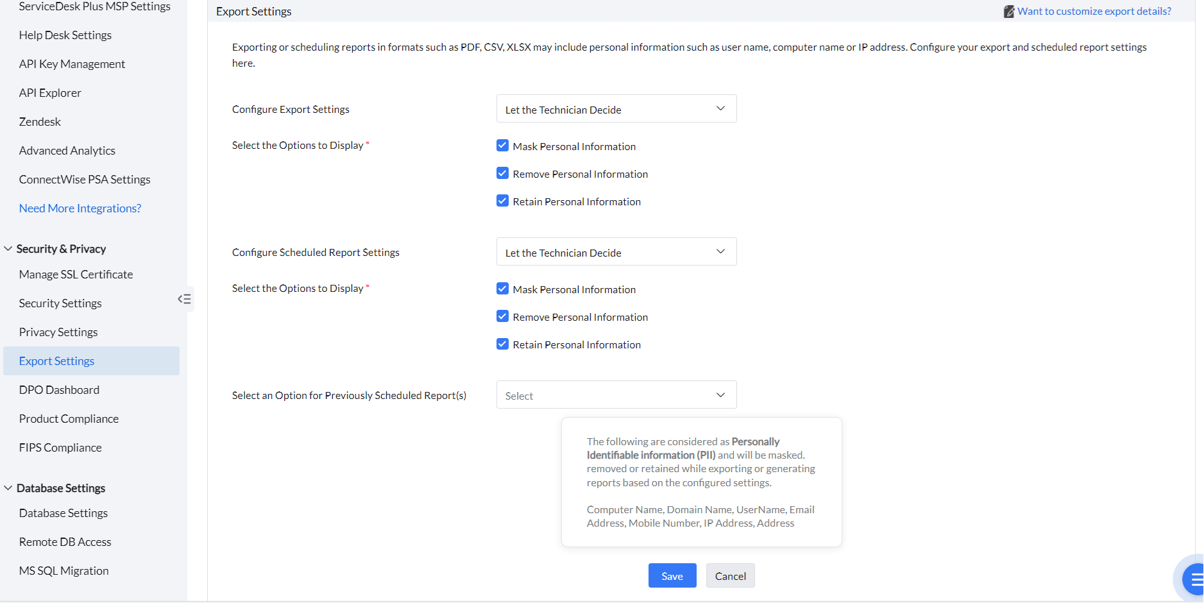Open Privacy Settings in the sidebar
The height and width of the screenshot is (603, 1204).
click(x=58, y=332)
